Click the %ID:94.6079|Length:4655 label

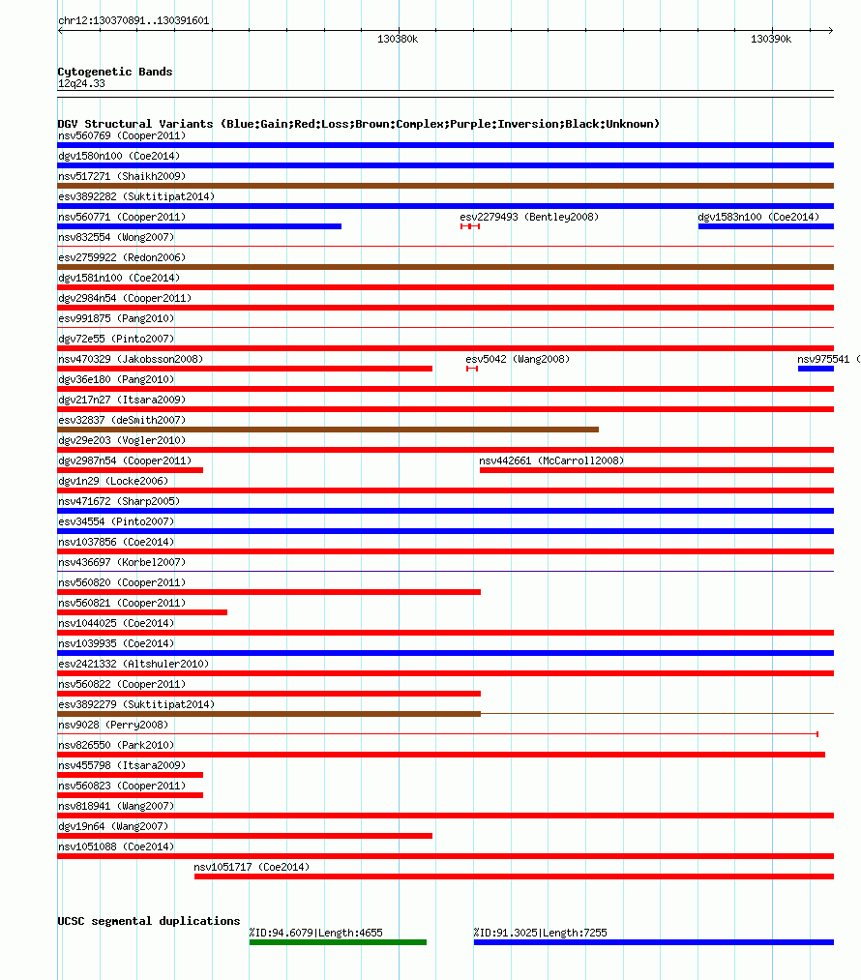pyautogui.click(x=315, y=933)
